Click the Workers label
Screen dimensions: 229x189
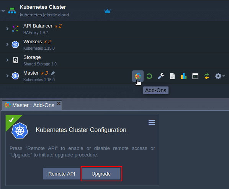tap(33, 42)
